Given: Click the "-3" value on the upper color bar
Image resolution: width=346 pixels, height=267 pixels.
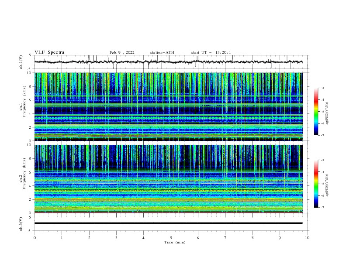Looking at the screenshot, I should coord(322,88).
